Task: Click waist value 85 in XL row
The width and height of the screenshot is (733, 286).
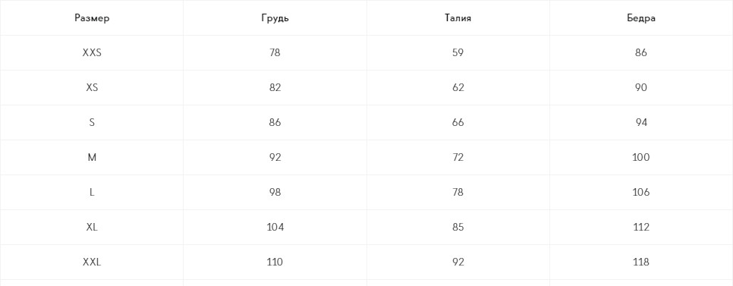Action: [x=458, y=227]
